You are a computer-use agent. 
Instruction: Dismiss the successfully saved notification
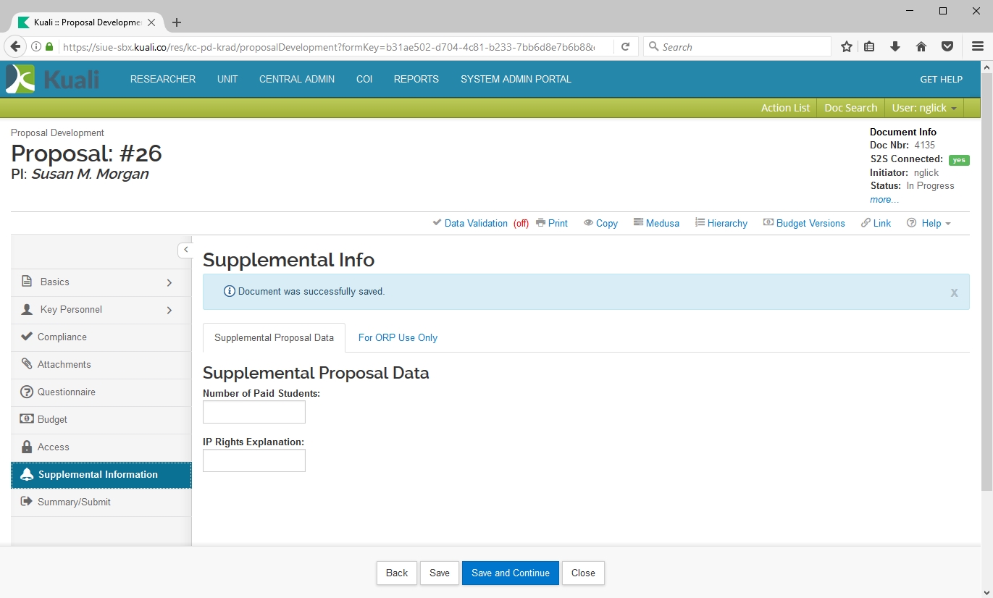tap(954, 292)
